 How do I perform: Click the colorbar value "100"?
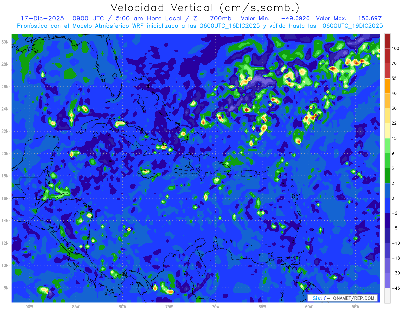click(395, 48)
